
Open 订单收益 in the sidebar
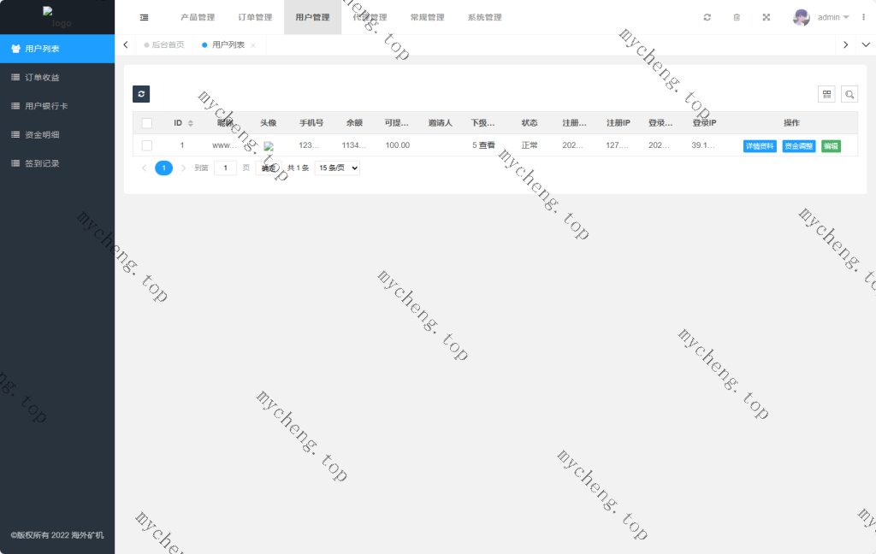57,77
